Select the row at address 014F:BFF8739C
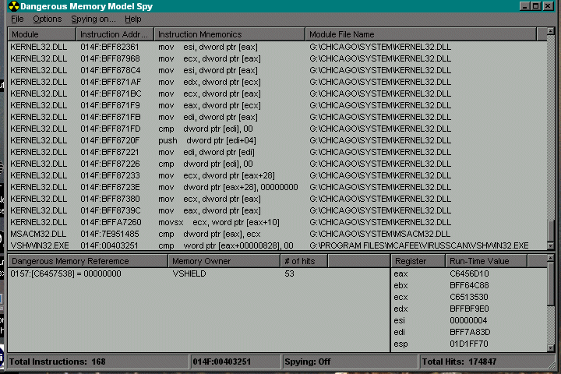This screenshot has height=374, width=561. tap(277, 210)
